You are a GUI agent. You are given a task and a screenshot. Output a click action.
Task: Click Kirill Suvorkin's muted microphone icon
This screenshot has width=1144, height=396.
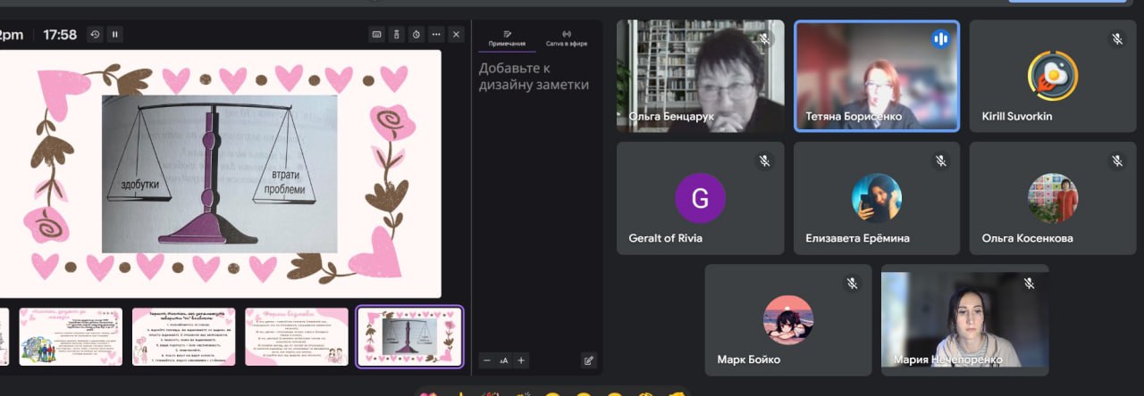pos(1116,39)
